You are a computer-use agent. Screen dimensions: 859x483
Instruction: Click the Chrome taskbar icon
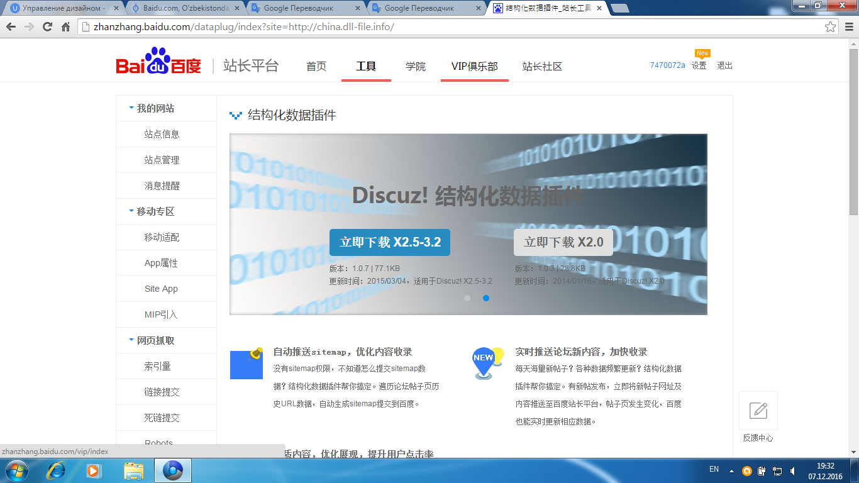click(172, 470)
